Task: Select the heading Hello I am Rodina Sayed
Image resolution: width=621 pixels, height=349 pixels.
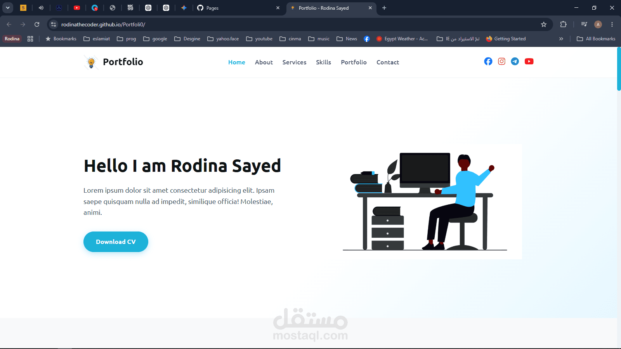Action: [x=182, y=166]
